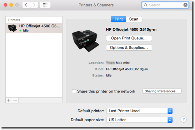
Task: Close the window with red button
Action: (x=6, y=5)
